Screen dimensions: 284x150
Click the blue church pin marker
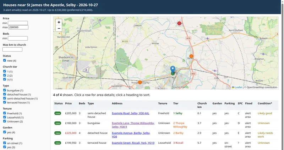[x=173, y=70]
